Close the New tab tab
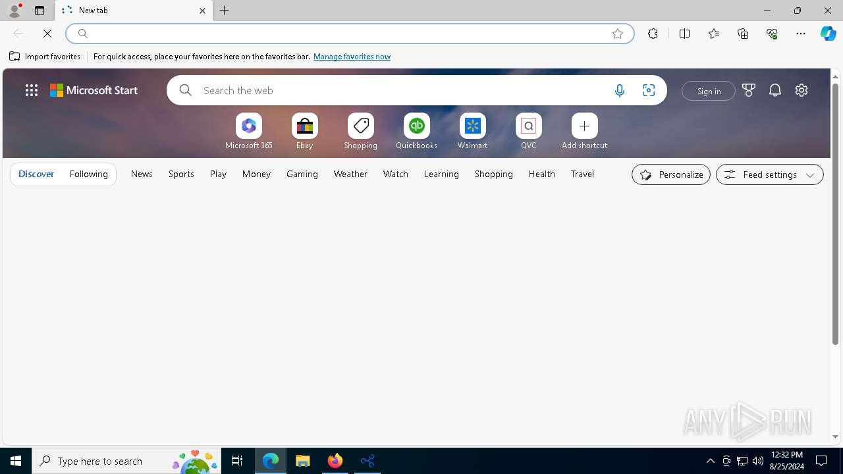This screenshot has height=474, width=843. click(202, 11)
